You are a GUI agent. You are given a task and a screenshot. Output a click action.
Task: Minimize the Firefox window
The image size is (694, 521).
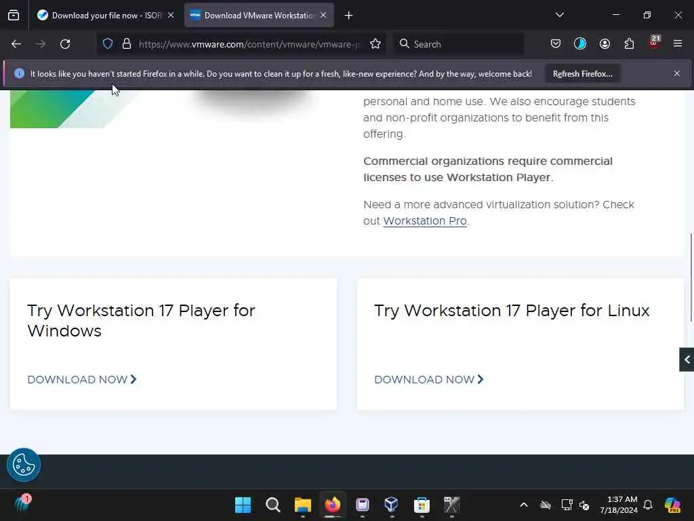pyautogui.click(x=615, y=15)
